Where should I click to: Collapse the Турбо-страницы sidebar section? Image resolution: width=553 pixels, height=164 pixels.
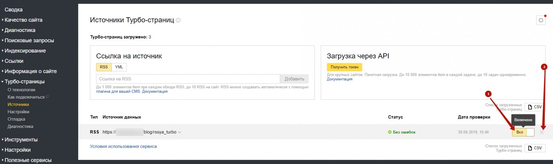[x=24, y=82]
